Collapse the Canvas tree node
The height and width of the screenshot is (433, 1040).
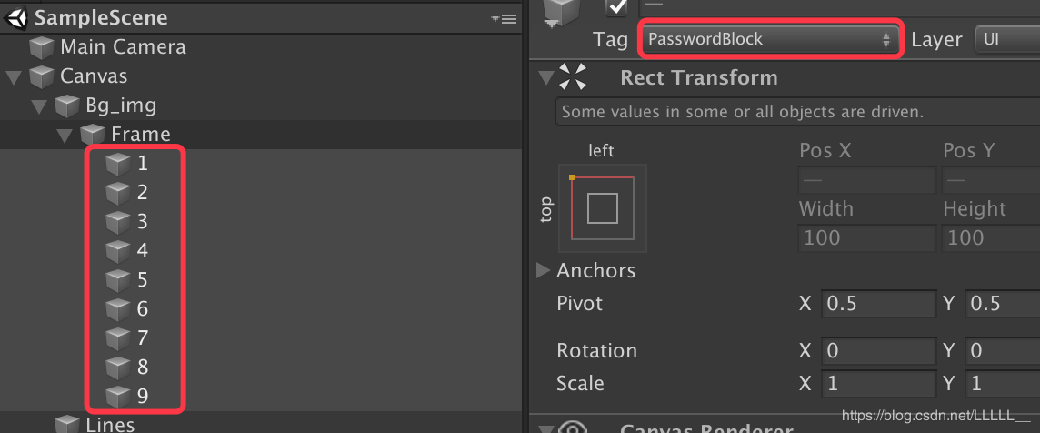click(x=14, y=77)
